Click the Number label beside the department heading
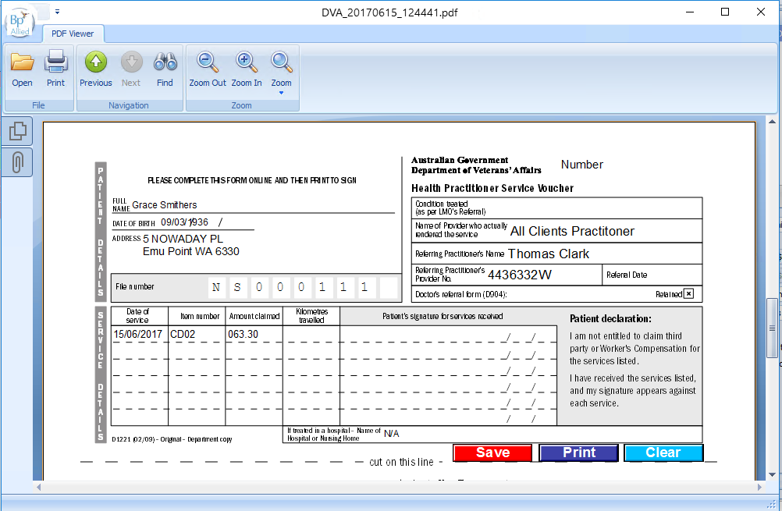This screenshot has width=782, height=511. [582, 165]
